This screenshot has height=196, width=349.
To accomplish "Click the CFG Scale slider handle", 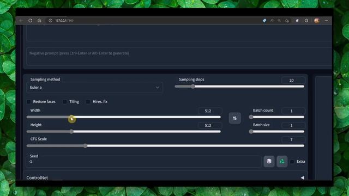I will point(85,146).
